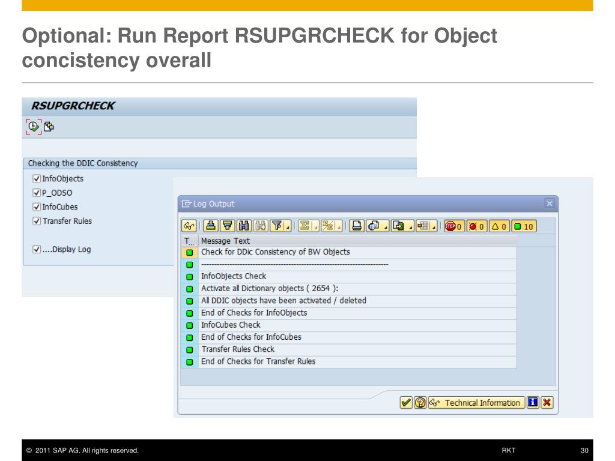Open the Export dropdown in log toolbar
Image resolution: width=615 pixels, height=461 pixels.
point(402,226)
